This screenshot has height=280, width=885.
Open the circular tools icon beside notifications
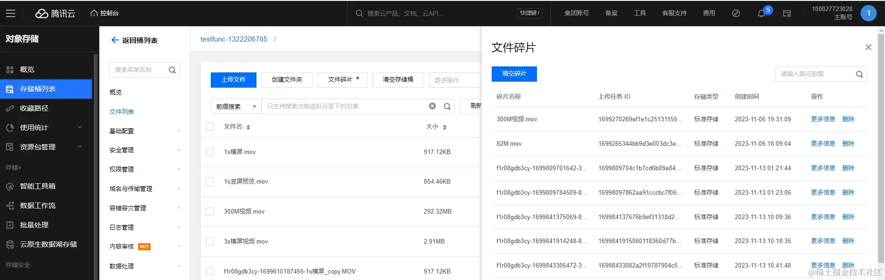[x=736, y=13]
